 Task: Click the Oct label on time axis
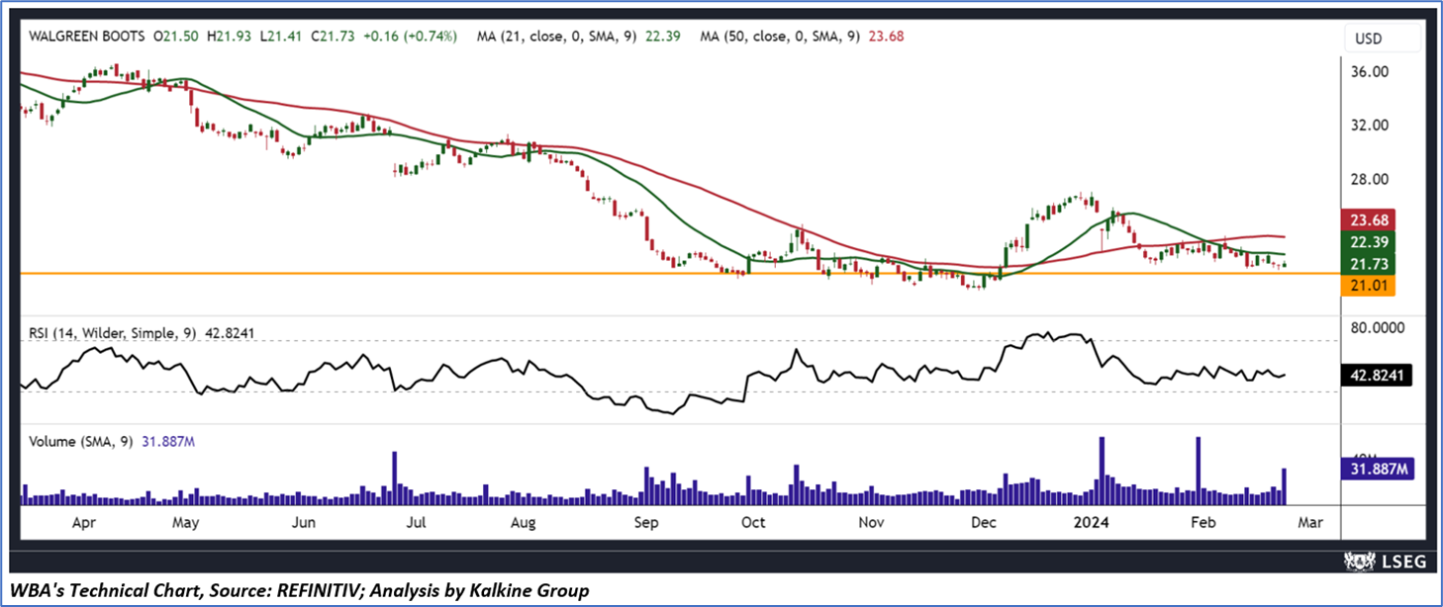coord(753,522)
